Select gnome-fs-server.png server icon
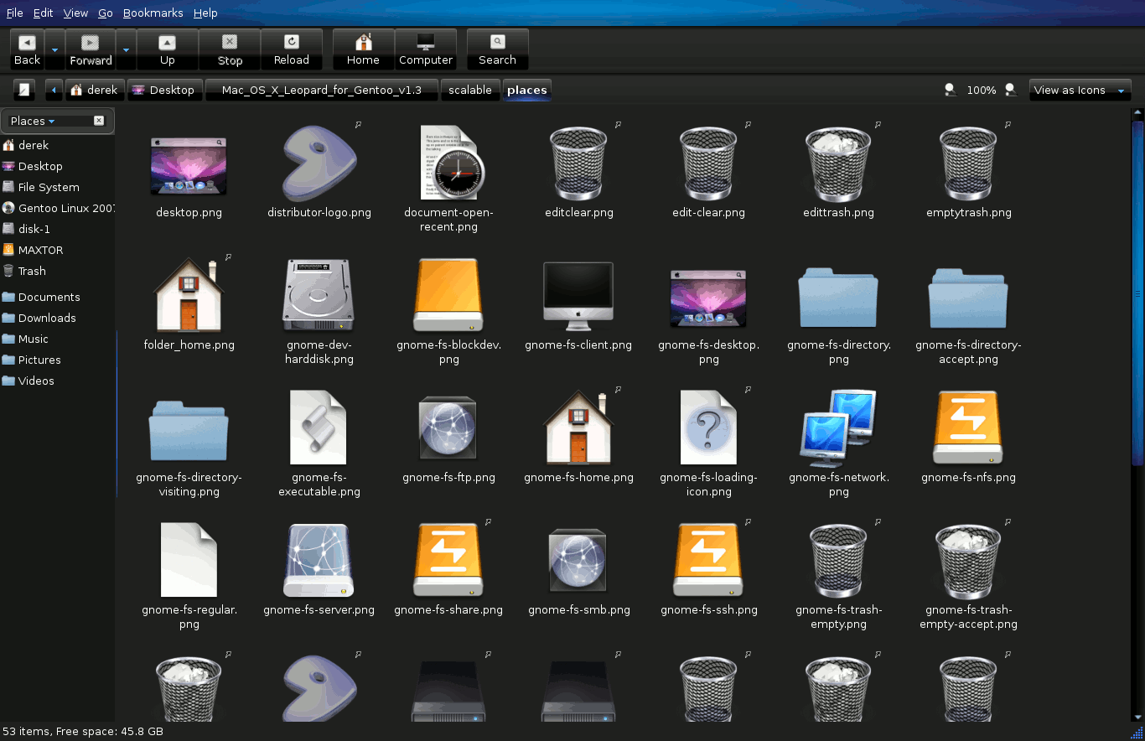 click(x=319, y=560)
